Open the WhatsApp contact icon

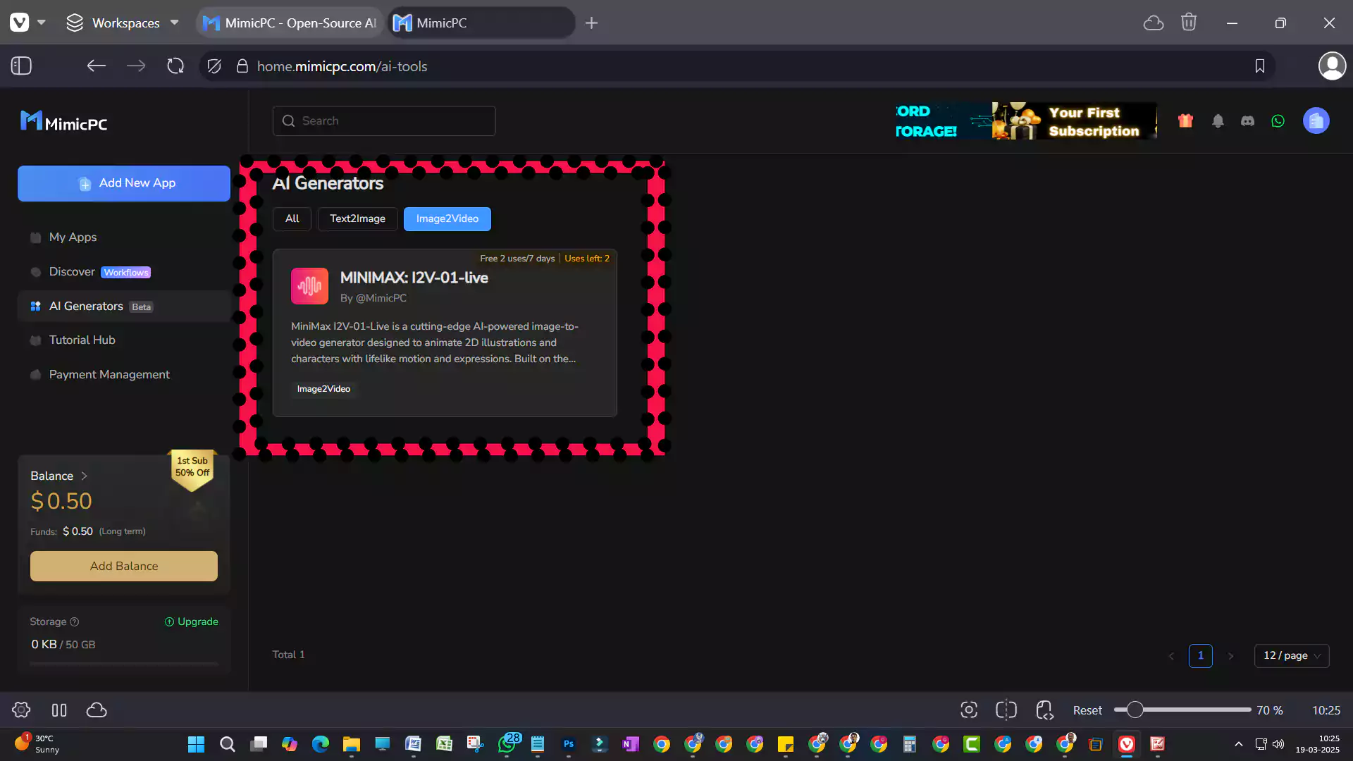tap(1278, 120)
